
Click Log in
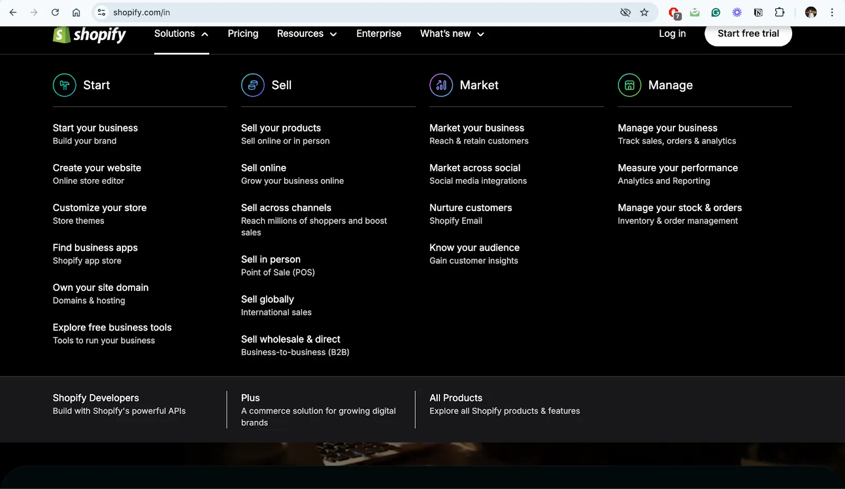coord(672,34)
